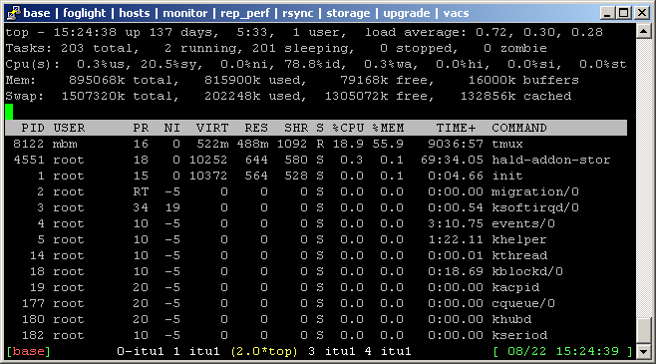
Task: Maximize the terminal window
Action: click(x=623, y=13)
